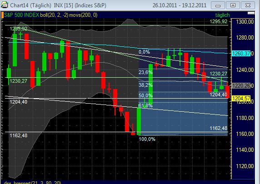Click the cyan 1260,37 price marker
This screenshot has width=260, height=184.
click(241, 54)
